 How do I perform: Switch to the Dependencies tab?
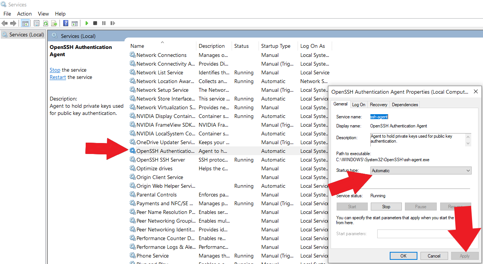pyautogui.click(x=405, y=105)
